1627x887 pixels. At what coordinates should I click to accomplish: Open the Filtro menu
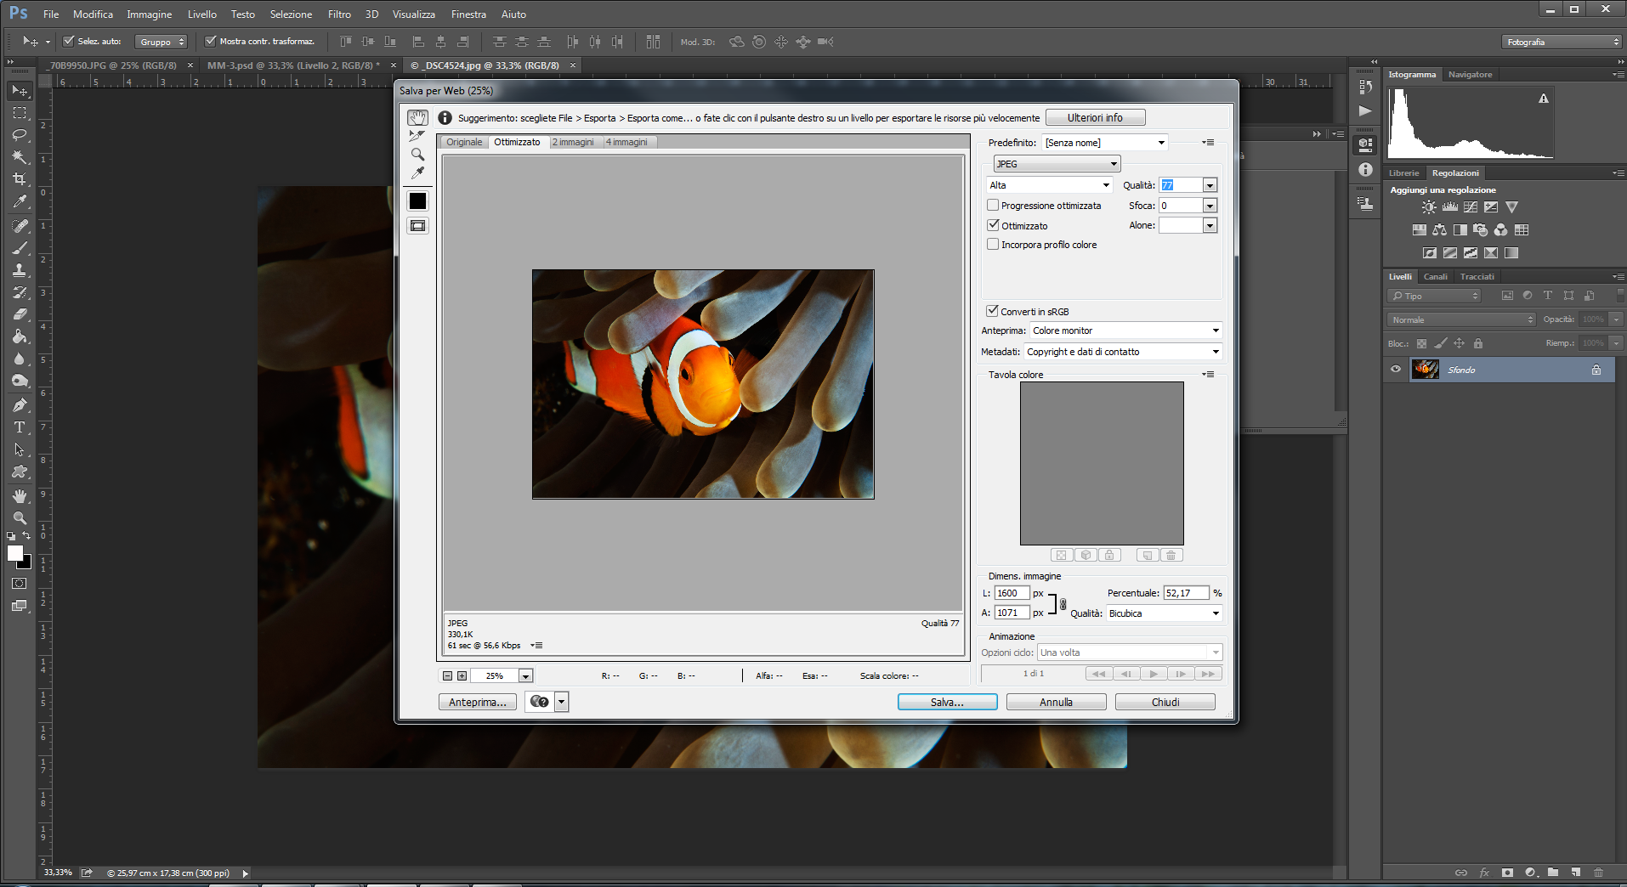pos(339,14)
